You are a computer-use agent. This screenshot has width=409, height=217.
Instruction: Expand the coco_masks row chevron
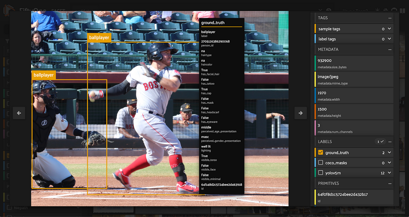[389, 163]
